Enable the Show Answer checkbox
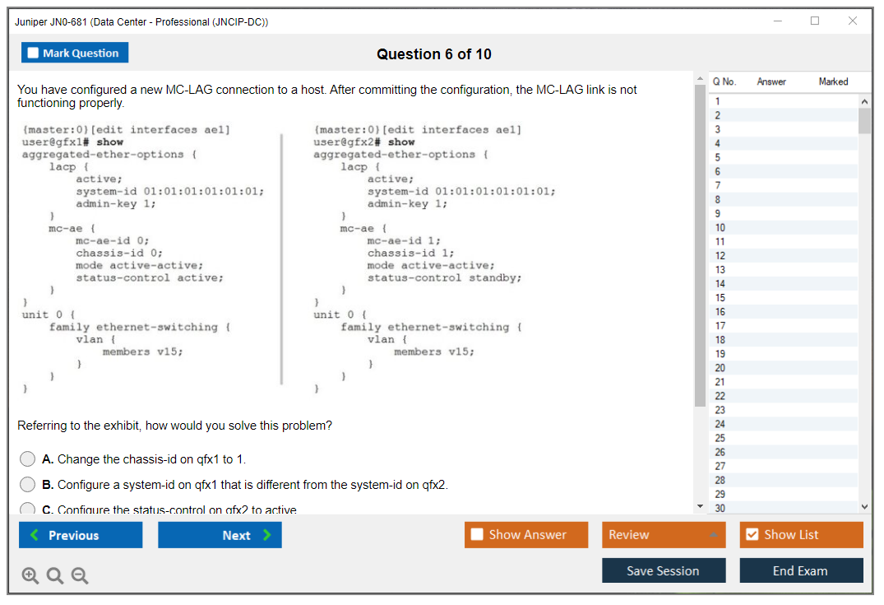This screenshot has width=884, height=605. [x=478, y=535]
